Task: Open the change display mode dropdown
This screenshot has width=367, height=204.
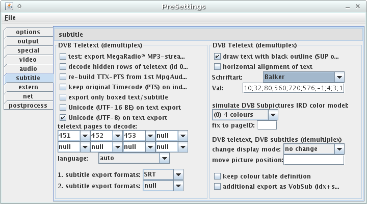Action: (x=339, y=149)
